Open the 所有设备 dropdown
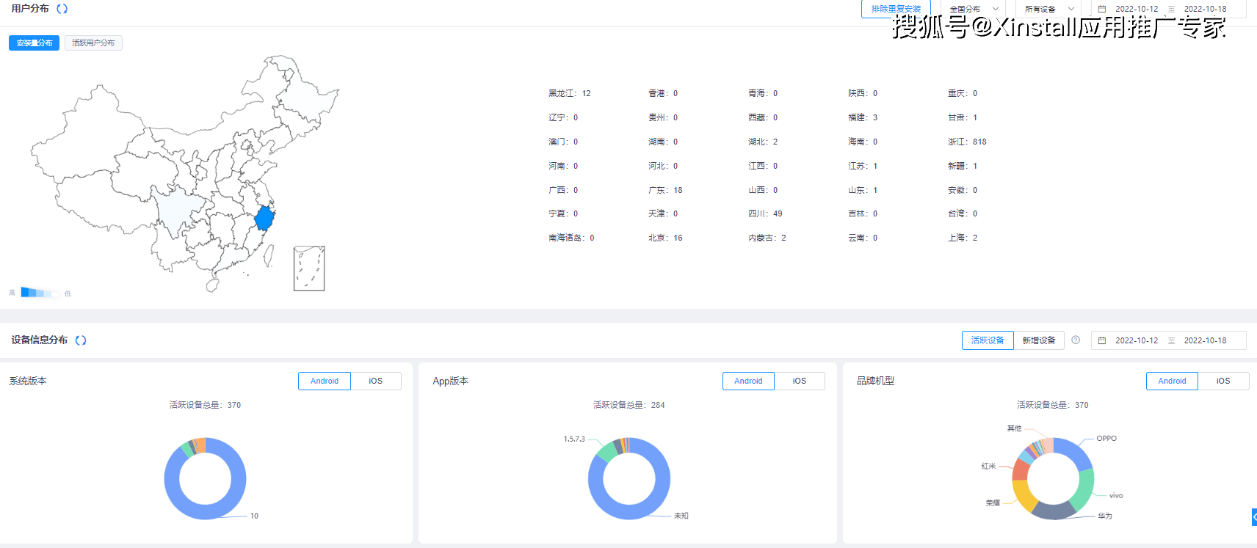The image size is (1257, 548). (1048, 9)
